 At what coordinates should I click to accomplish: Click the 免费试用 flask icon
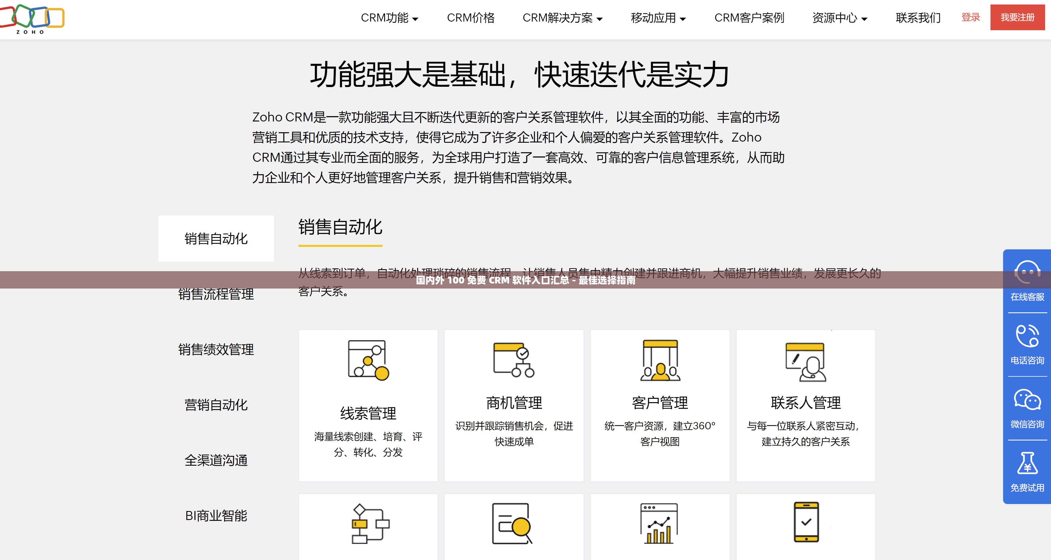[1027, 463]
